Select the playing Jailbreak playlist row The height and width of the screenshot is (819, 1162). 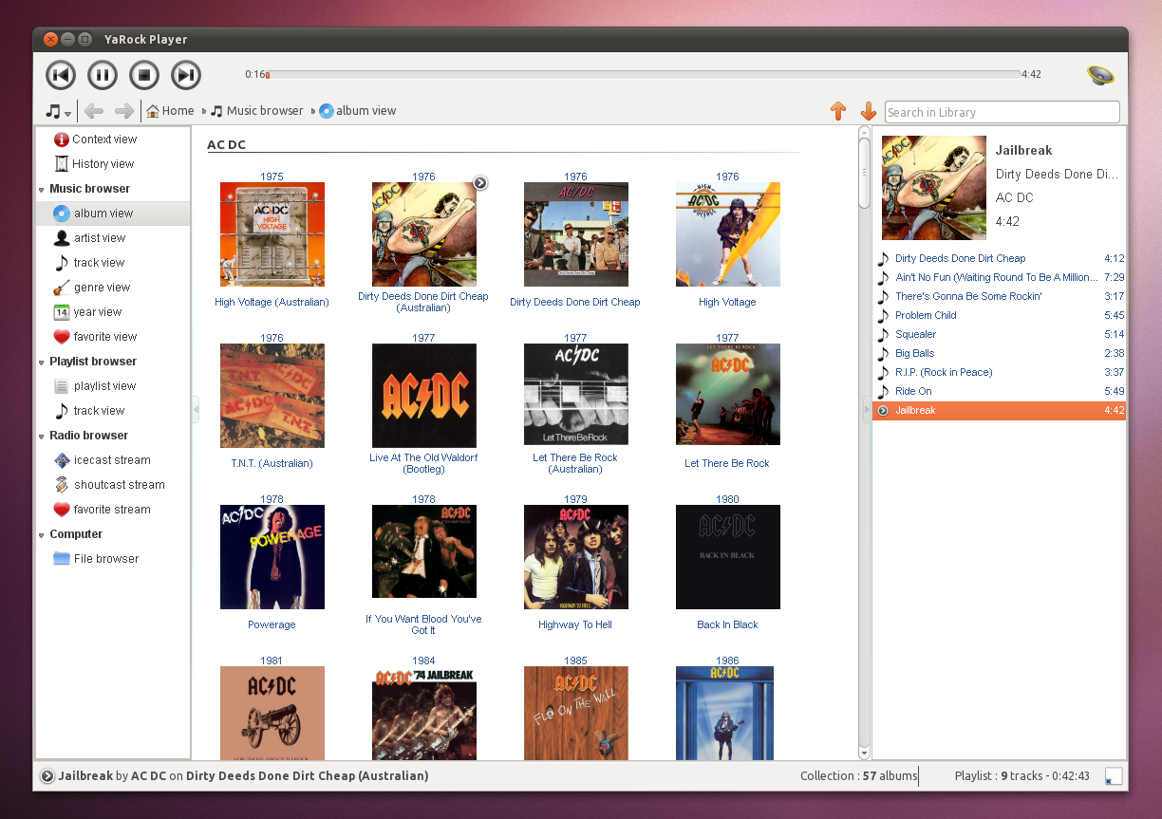[999, 410]
